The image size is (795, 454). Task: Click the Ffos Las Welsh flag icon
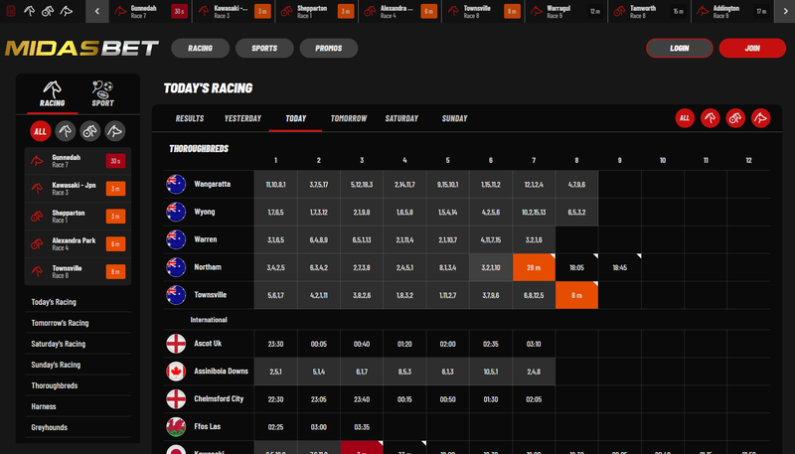(x=176, y=427)
